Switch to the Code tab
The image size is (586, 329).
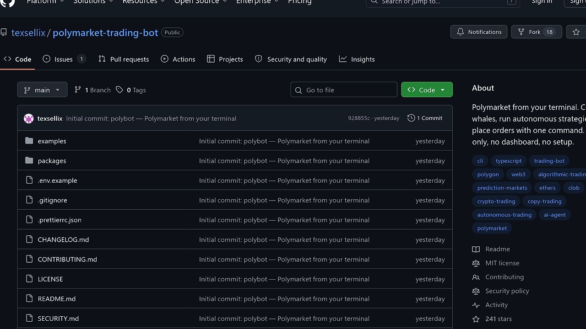(17, 59)
